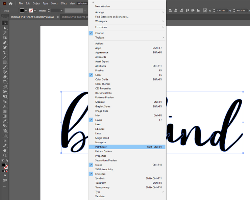
Task: Select the Selection tool arrow
Action: click(x=5, y=23)
